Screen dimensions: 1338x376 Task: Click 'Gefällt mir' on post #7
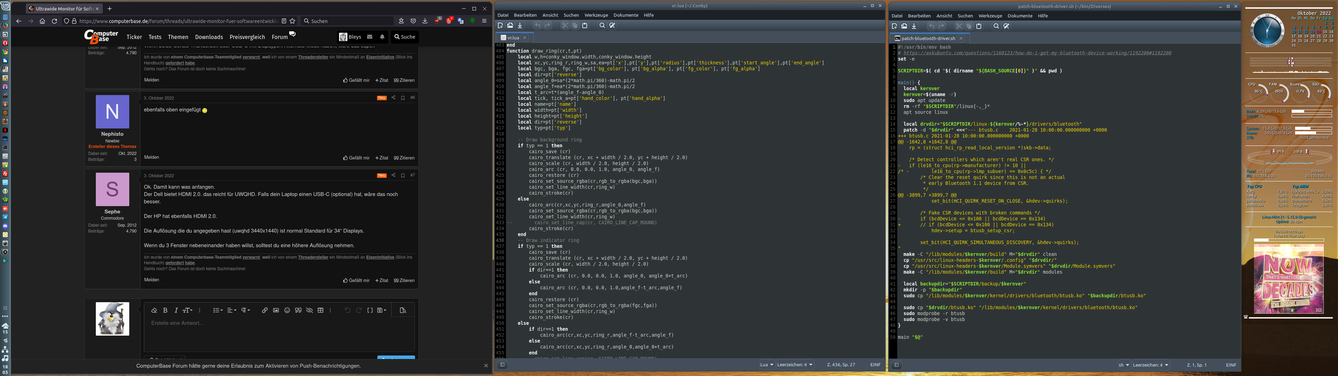[x=356, y=281]
